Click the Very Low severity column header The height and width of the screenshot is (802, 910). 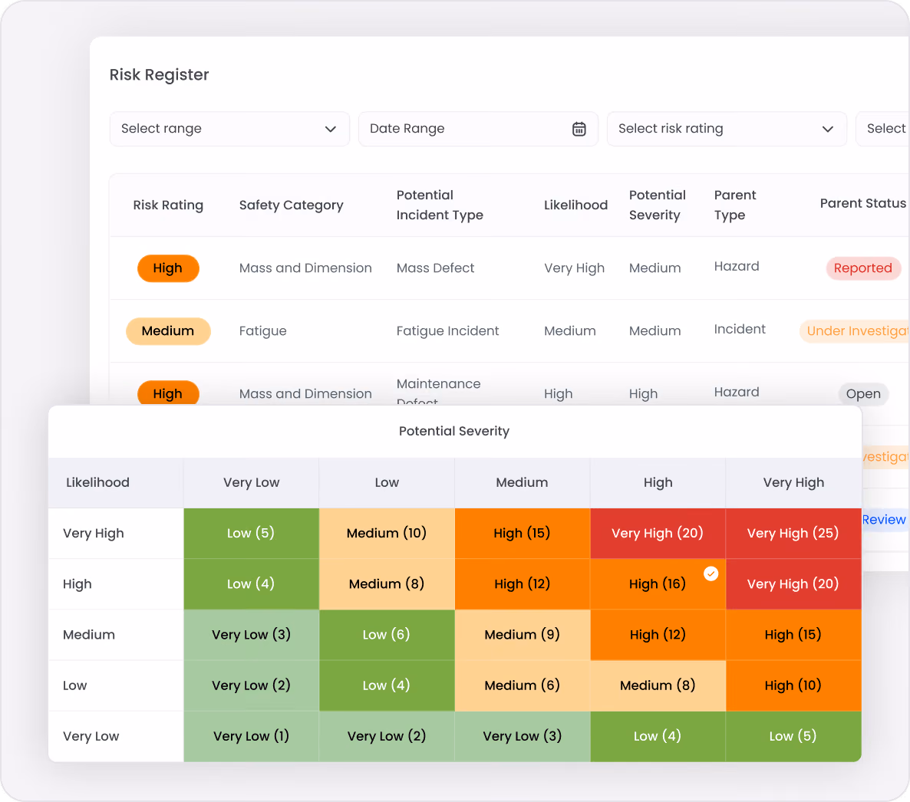click(x=252, y=482)
